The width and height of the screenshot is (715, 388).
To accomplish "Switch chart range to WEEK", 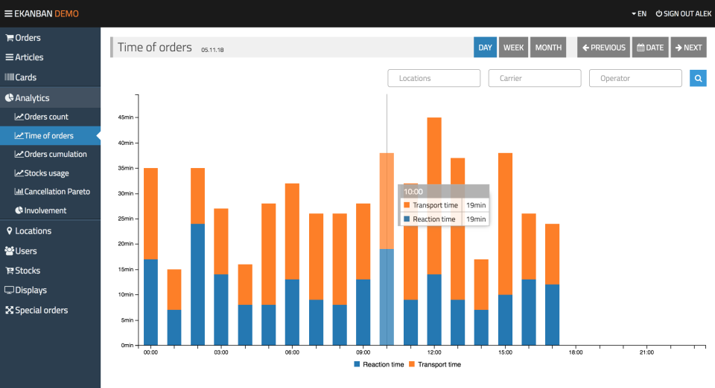I will pyautogui.click(x=513, y=48).
